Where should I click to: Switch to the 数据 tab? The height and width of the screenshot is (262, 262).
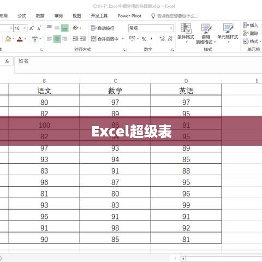[x=40, y=16]
